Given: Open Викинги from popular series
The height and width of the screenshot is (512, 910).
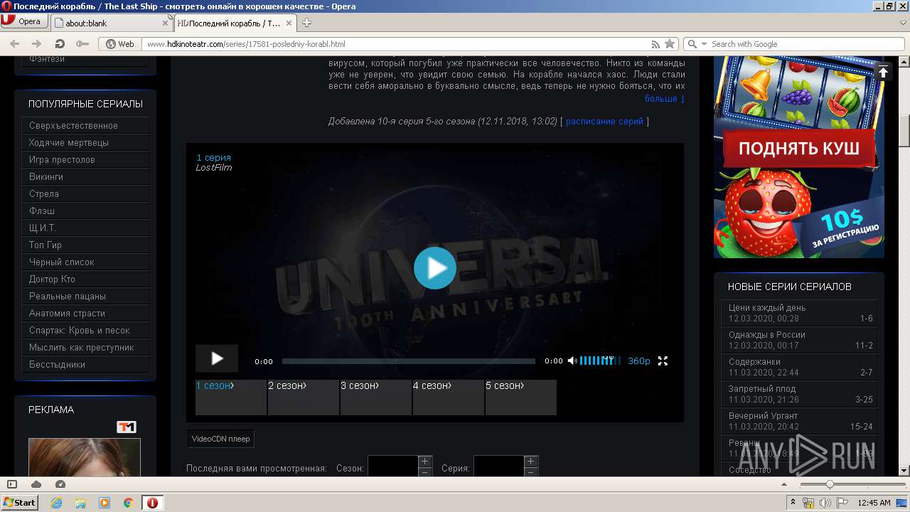Looking at the screenshot, I should (86, 177).
